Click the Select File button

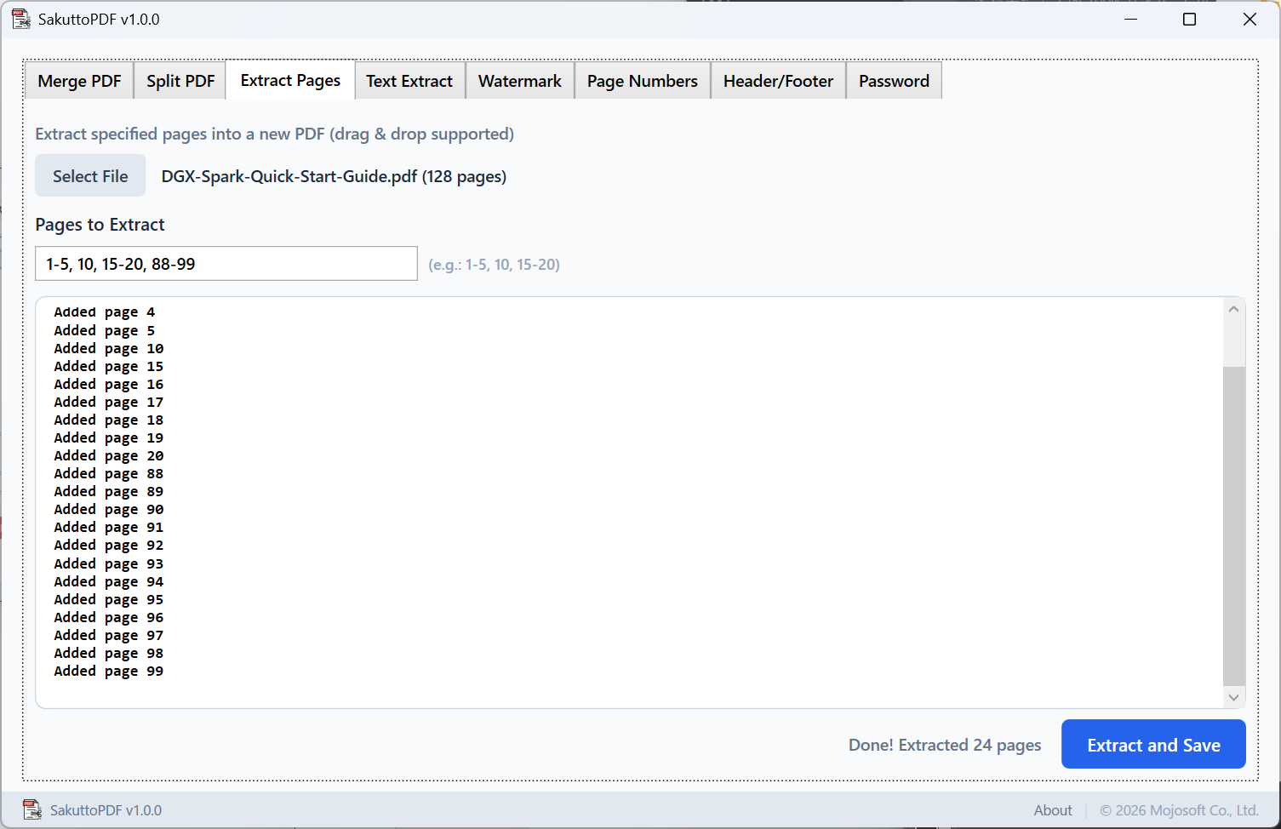89,175
